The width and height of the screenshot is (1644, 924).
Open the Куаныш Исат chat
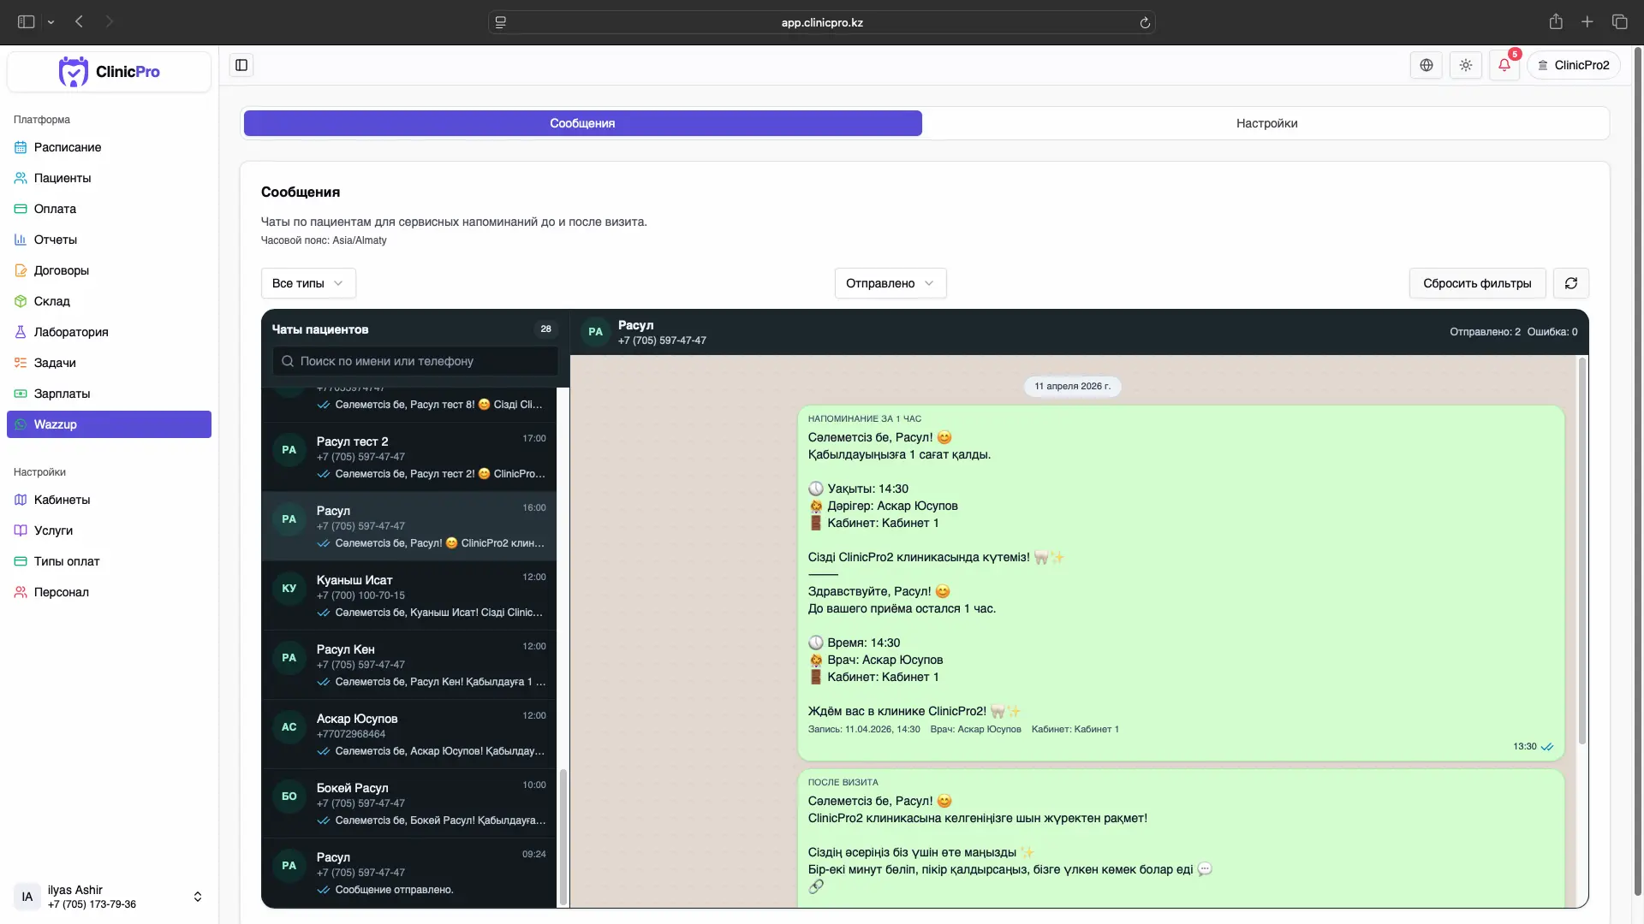409,595
